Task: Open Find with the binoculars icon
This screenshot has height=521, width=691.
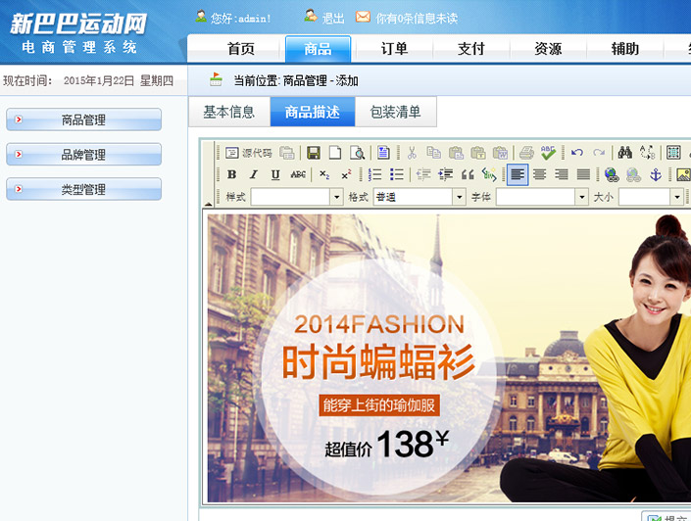Action: pos(624,153)
